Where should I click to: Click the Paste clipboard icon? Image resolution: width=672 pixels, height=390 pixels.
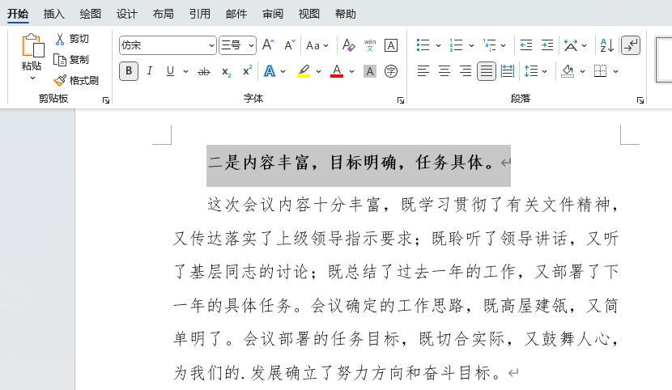[32, 45]
